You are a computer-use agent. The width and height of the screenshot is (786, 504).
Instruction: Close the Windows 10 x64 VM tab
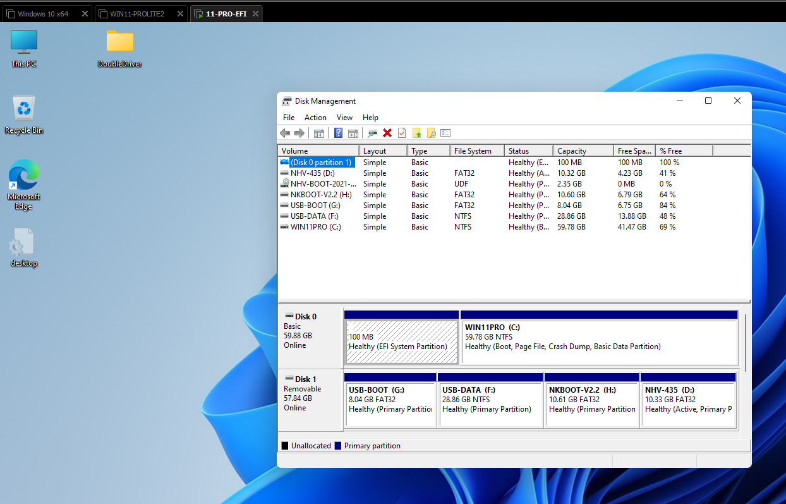tap(85, 13)
